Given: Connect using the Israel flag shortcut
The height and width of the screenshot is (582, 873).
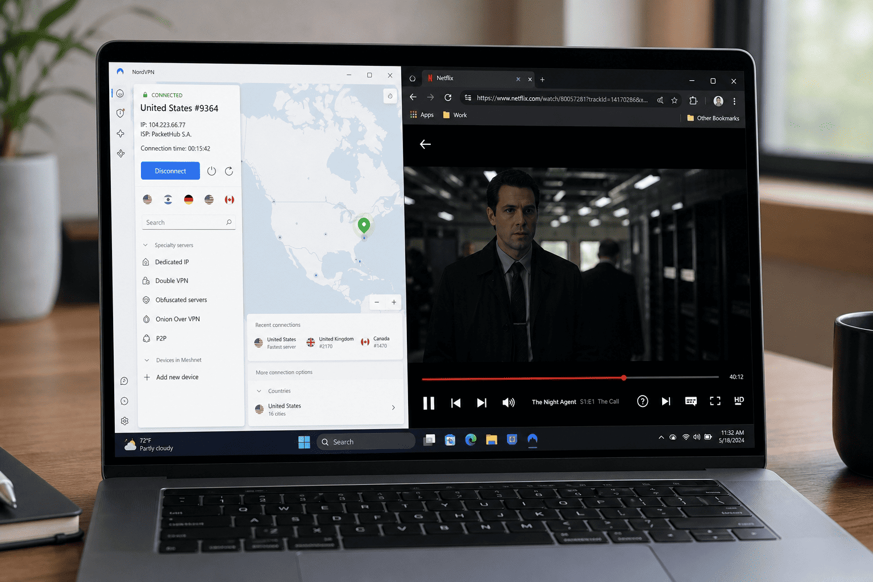Looking at the screenshot, I should (x=168, y=199).
